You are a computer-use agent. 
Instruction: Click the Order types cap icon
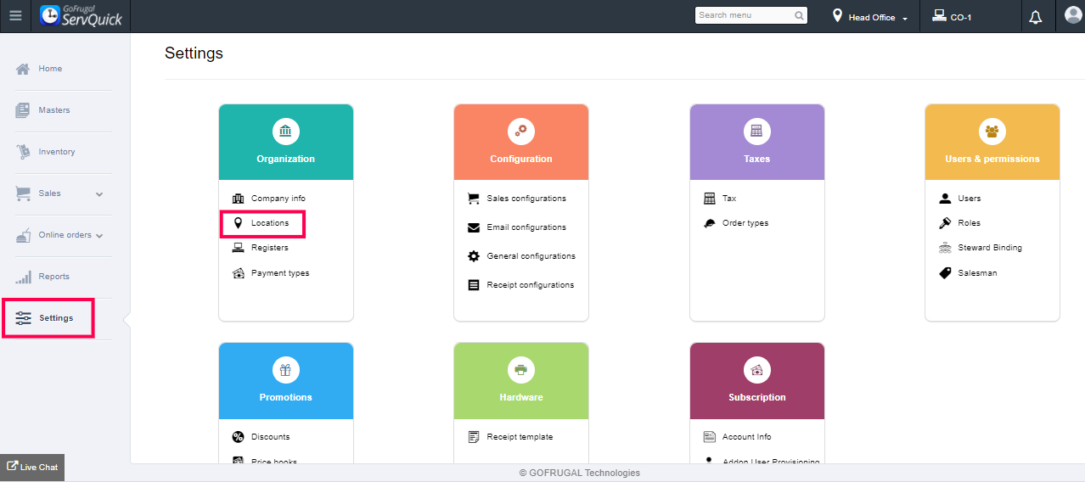(710, 223)
